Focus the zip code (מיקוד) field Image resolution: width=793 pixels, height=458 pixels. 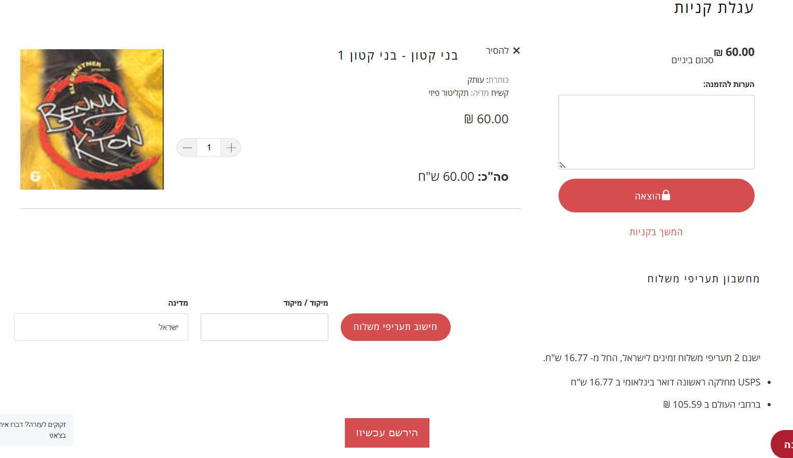pos(264,327)
